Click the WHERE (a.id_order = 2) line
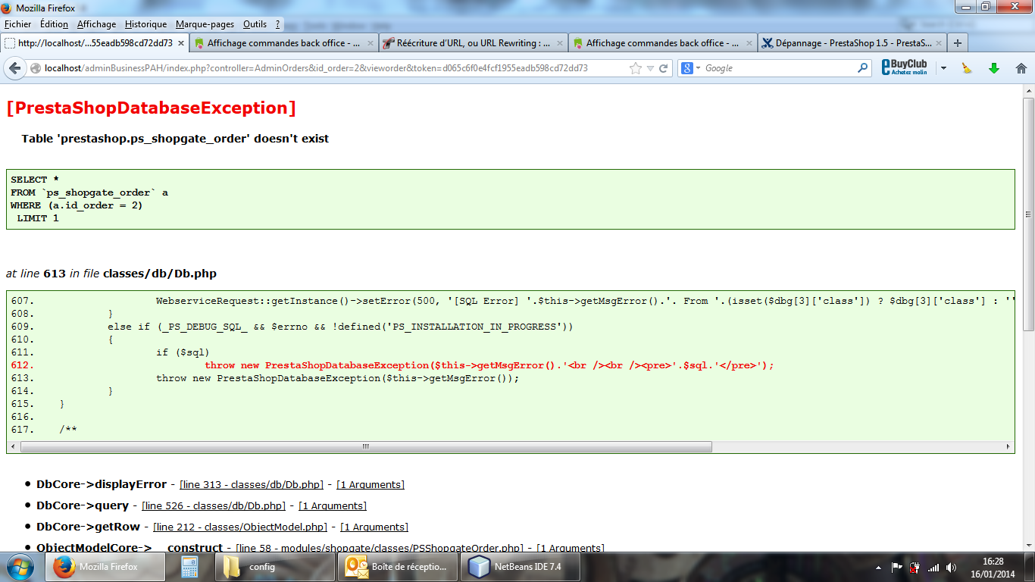The height and width of the screenshot is (582, 1035). pos(77,205)
